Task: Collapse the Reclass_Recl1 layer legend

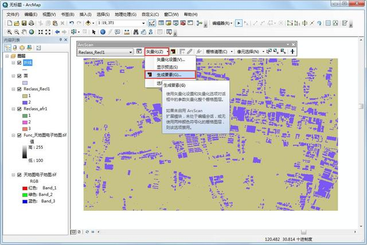Action: [13, 89]
